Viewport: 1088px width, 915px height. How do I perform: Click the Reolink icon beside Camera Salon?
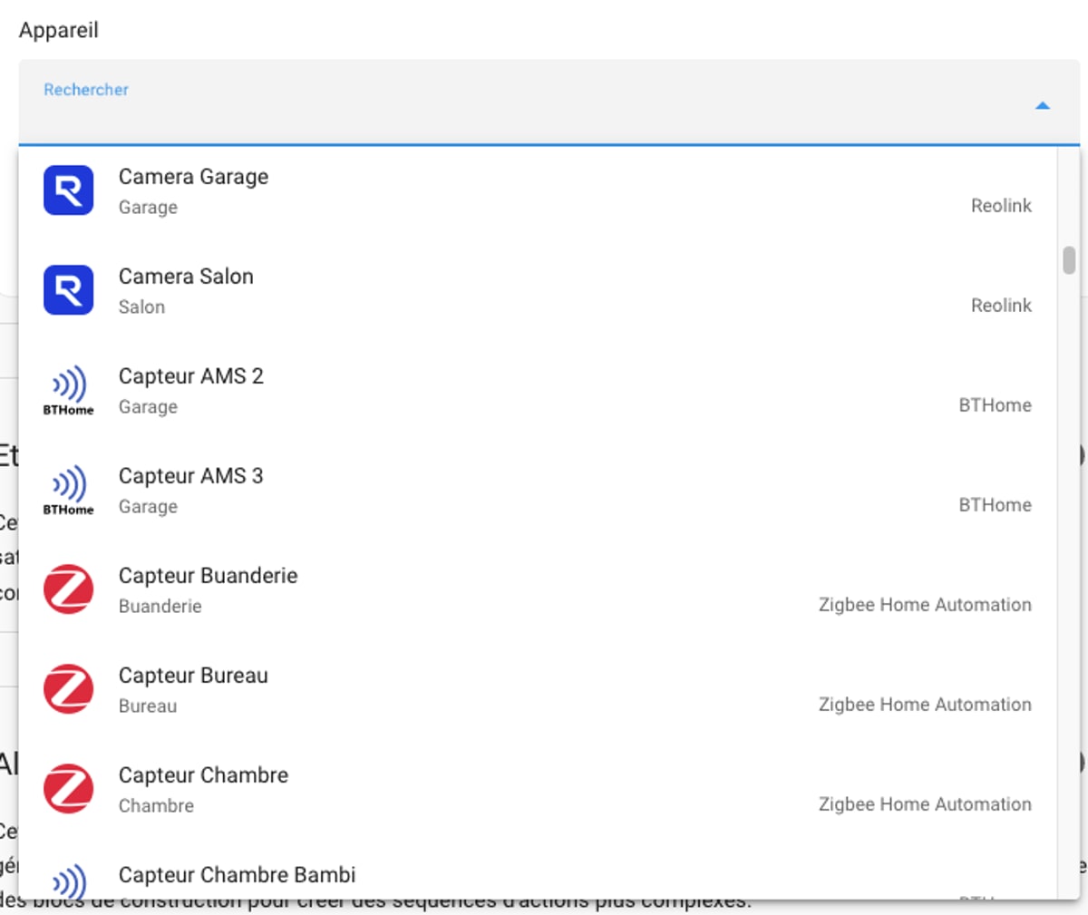pyautogui.click(x=68, y=290)
